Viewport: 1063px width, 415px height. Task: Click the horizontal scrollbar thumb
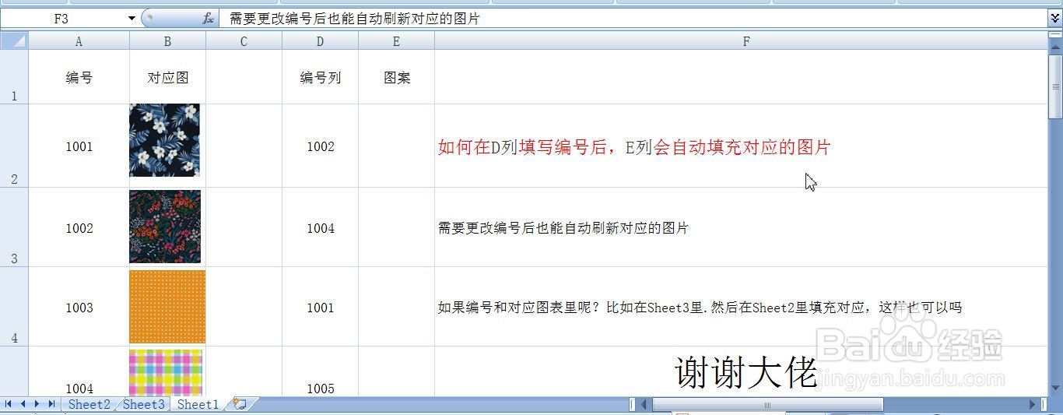(x=767, y=405)
